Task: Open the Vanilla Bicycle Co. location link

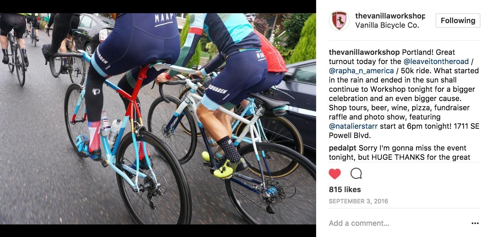Action: coord(387,25)
